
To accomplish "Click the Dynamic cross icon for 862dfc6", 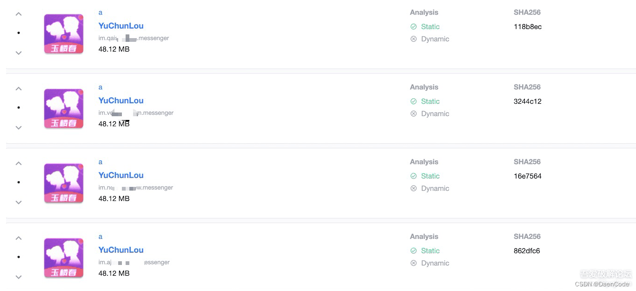I will pyautogui.click(x=414, y=263).
